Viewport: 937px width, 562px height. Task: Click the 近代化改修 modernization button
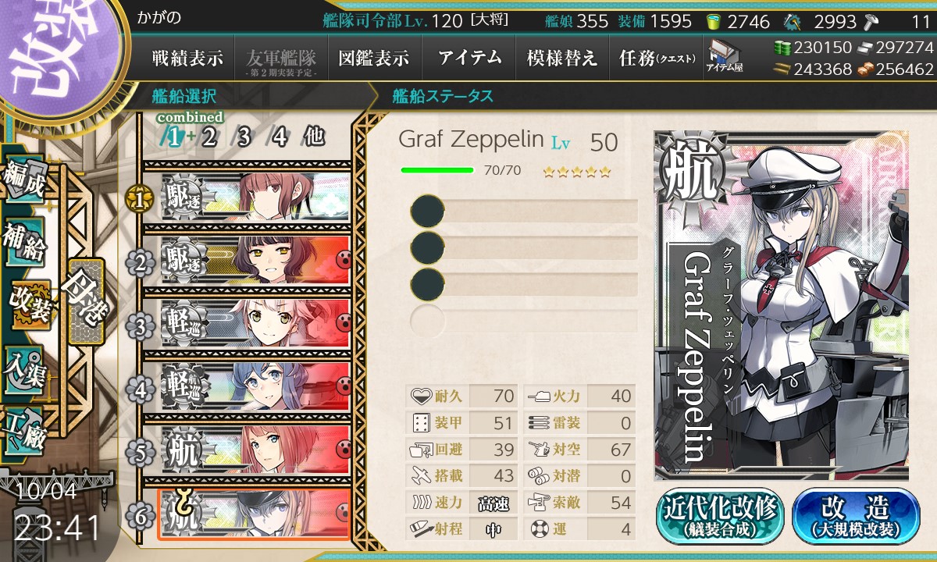click(721, 516)
